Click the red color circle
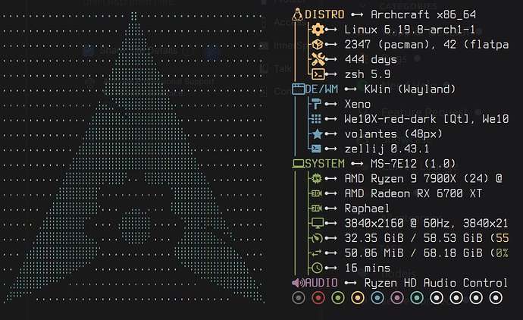 pyautogui.click(x=318, y=298)
